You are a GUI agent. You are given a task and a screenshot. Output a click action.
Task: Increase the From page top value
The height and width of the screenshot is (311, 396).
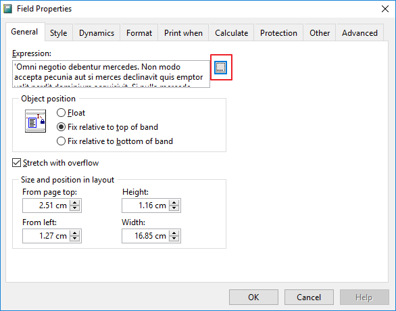(75, 203)
